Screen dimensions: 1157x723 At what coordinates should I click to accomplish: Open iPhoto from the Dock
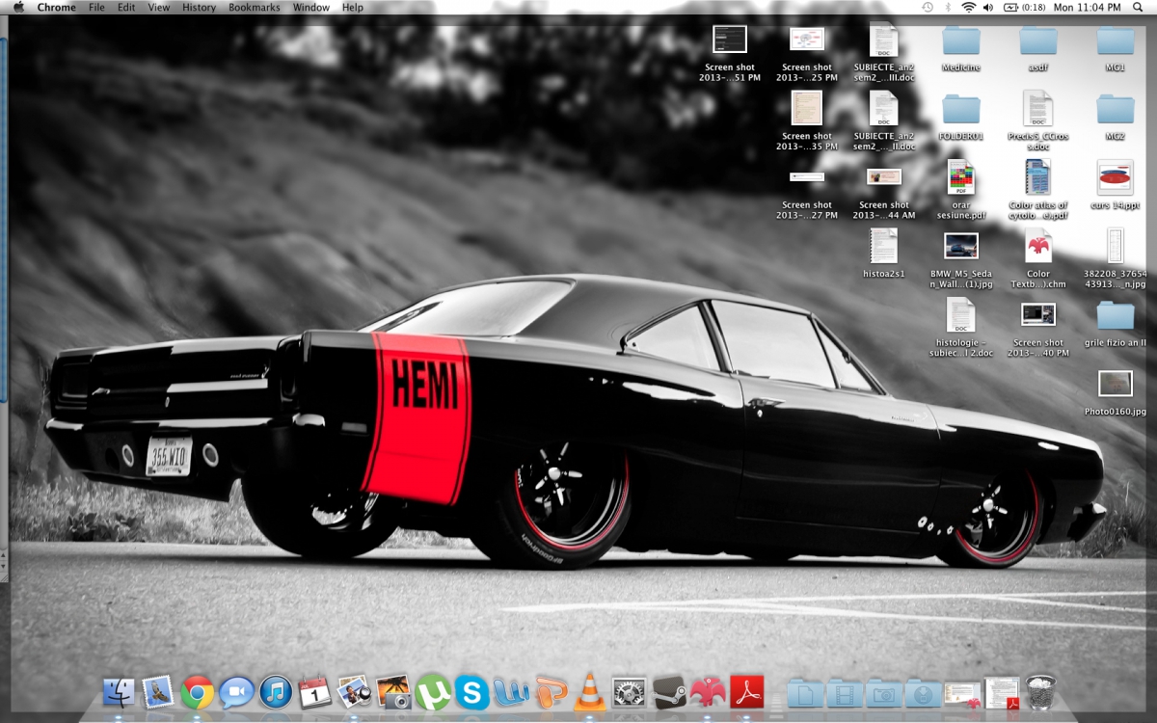(x=393, y=691)
